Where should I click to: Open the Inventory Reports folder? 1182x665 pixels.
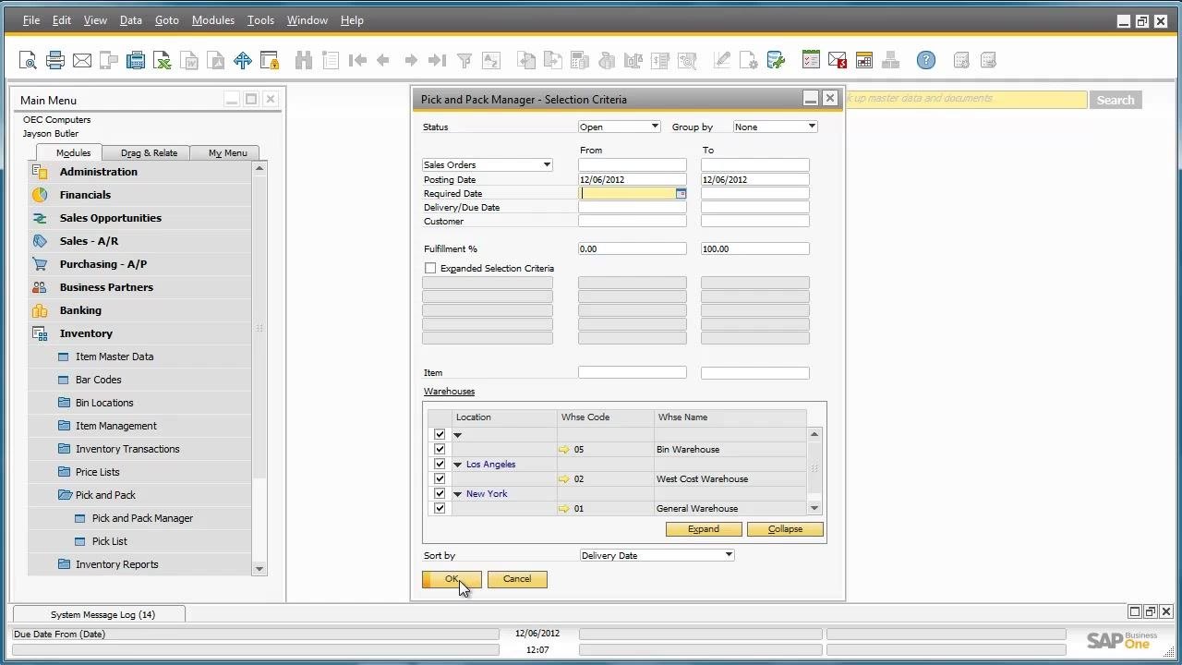pos(64,564)
